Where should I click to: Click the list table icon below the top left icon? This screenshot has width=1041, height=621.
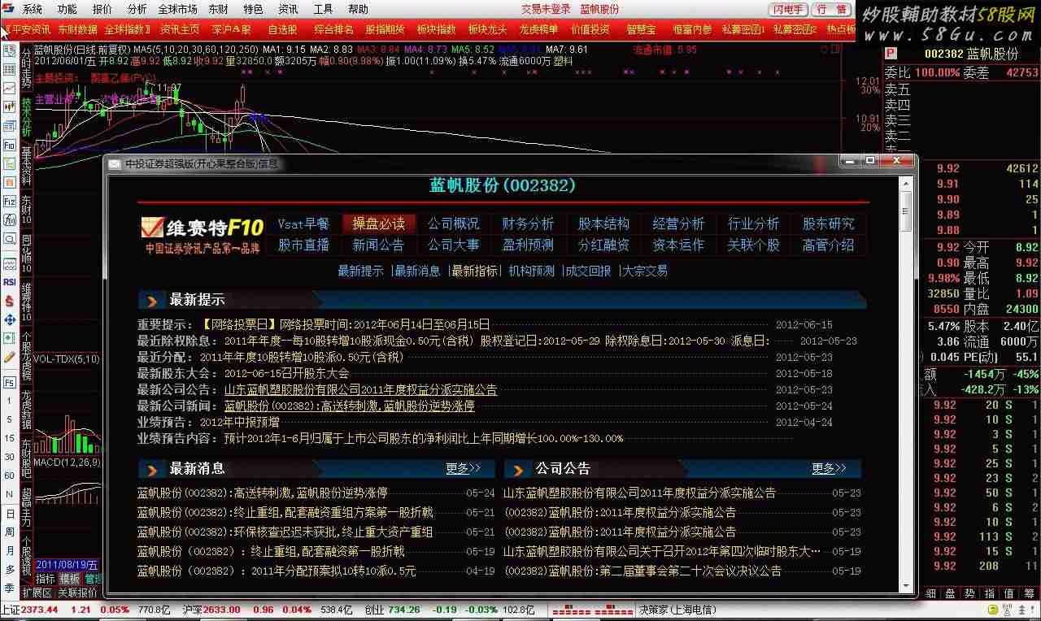[10, 68]
